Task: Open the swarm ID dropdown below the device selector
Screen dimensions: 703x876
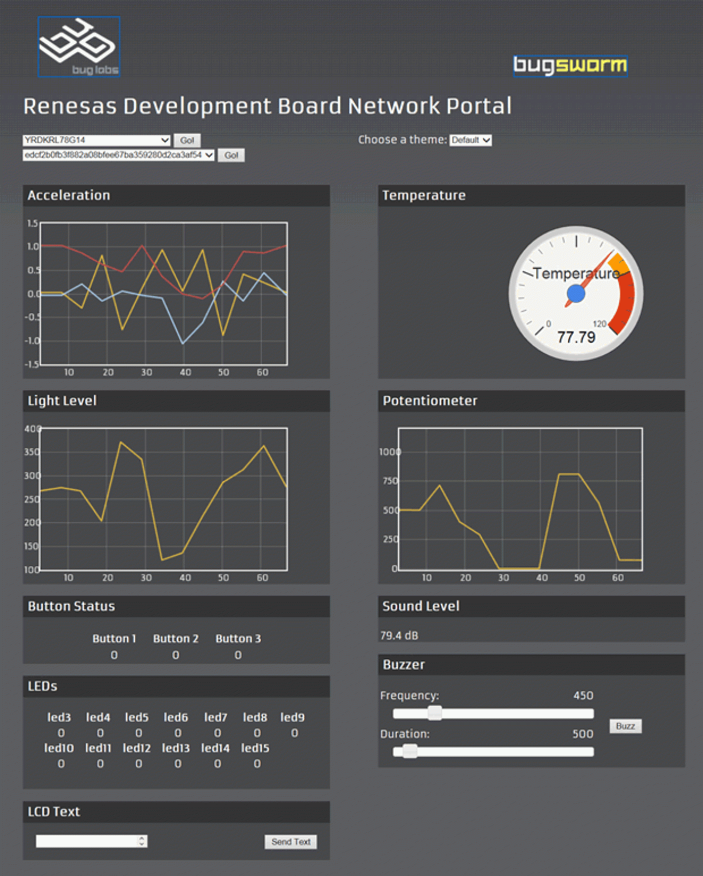Action: [118, 155]
